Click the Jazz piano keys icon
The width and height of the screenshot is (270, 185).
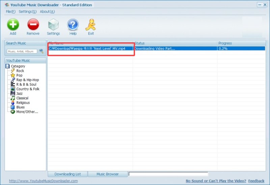click(x=13, y=93)
